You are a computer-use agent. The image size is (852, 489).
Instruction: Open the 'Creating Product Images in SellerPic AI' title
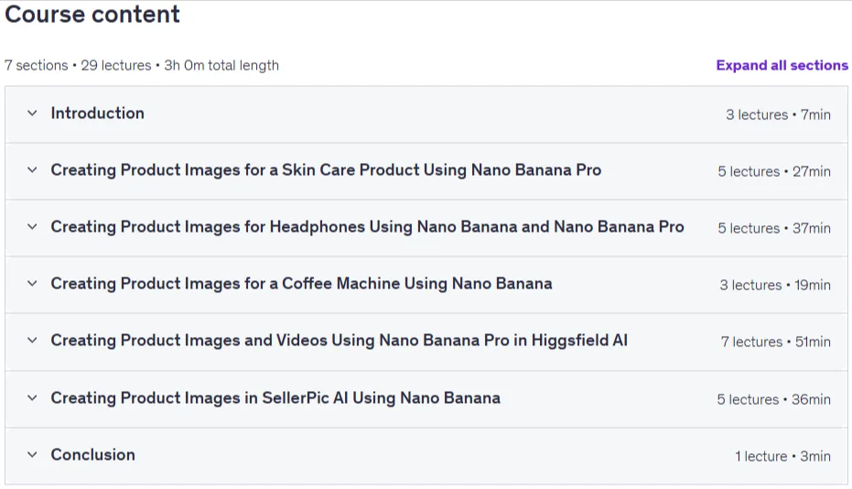275,398
